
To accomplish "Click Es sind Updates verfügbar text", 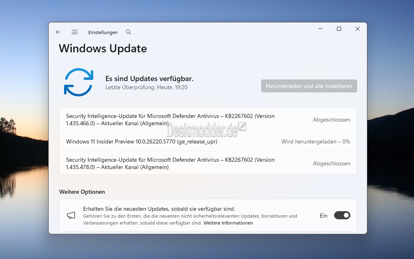I will click(x=150, y=79).
